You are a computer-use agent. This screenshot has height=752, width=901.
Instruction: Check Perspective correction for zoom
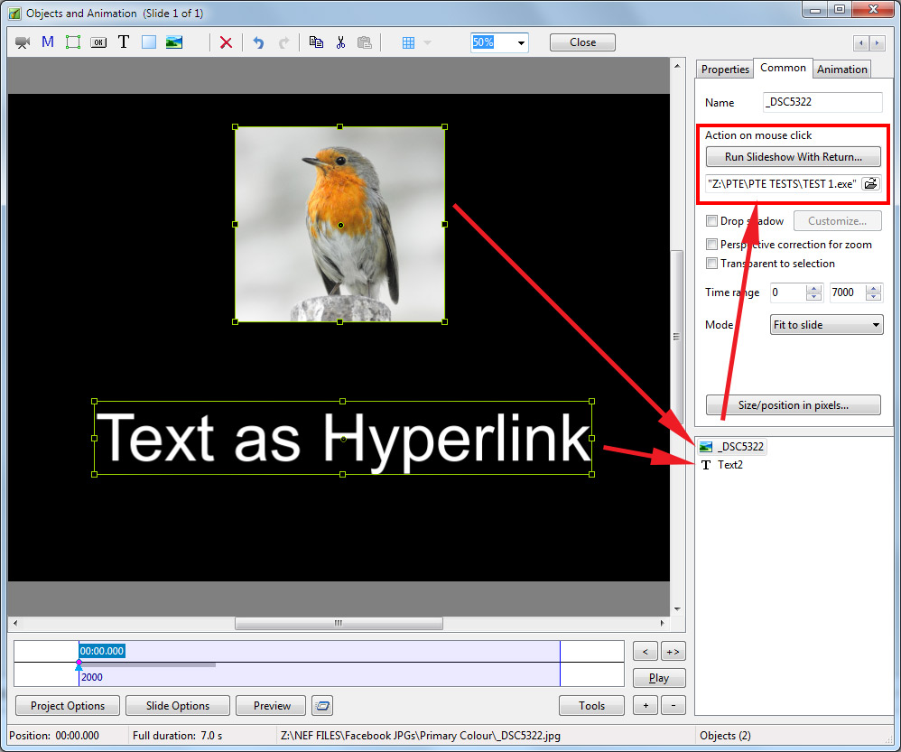[x=711, y=245]
